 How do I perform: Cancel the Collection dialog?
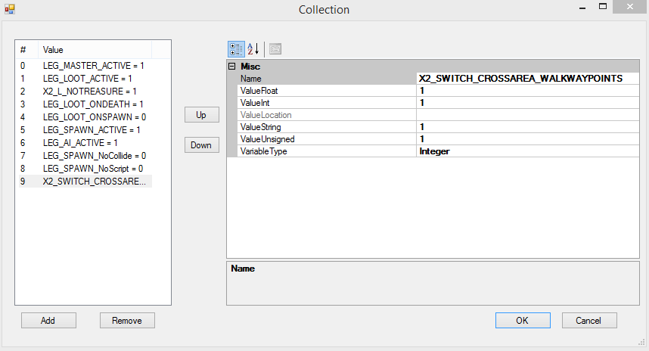pos(589,321)
